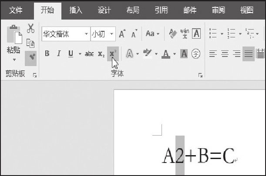The width and height of the screenshot is (266, 176).
Task: Open the Font dialog launcher
Action: [x=200, y=75]
